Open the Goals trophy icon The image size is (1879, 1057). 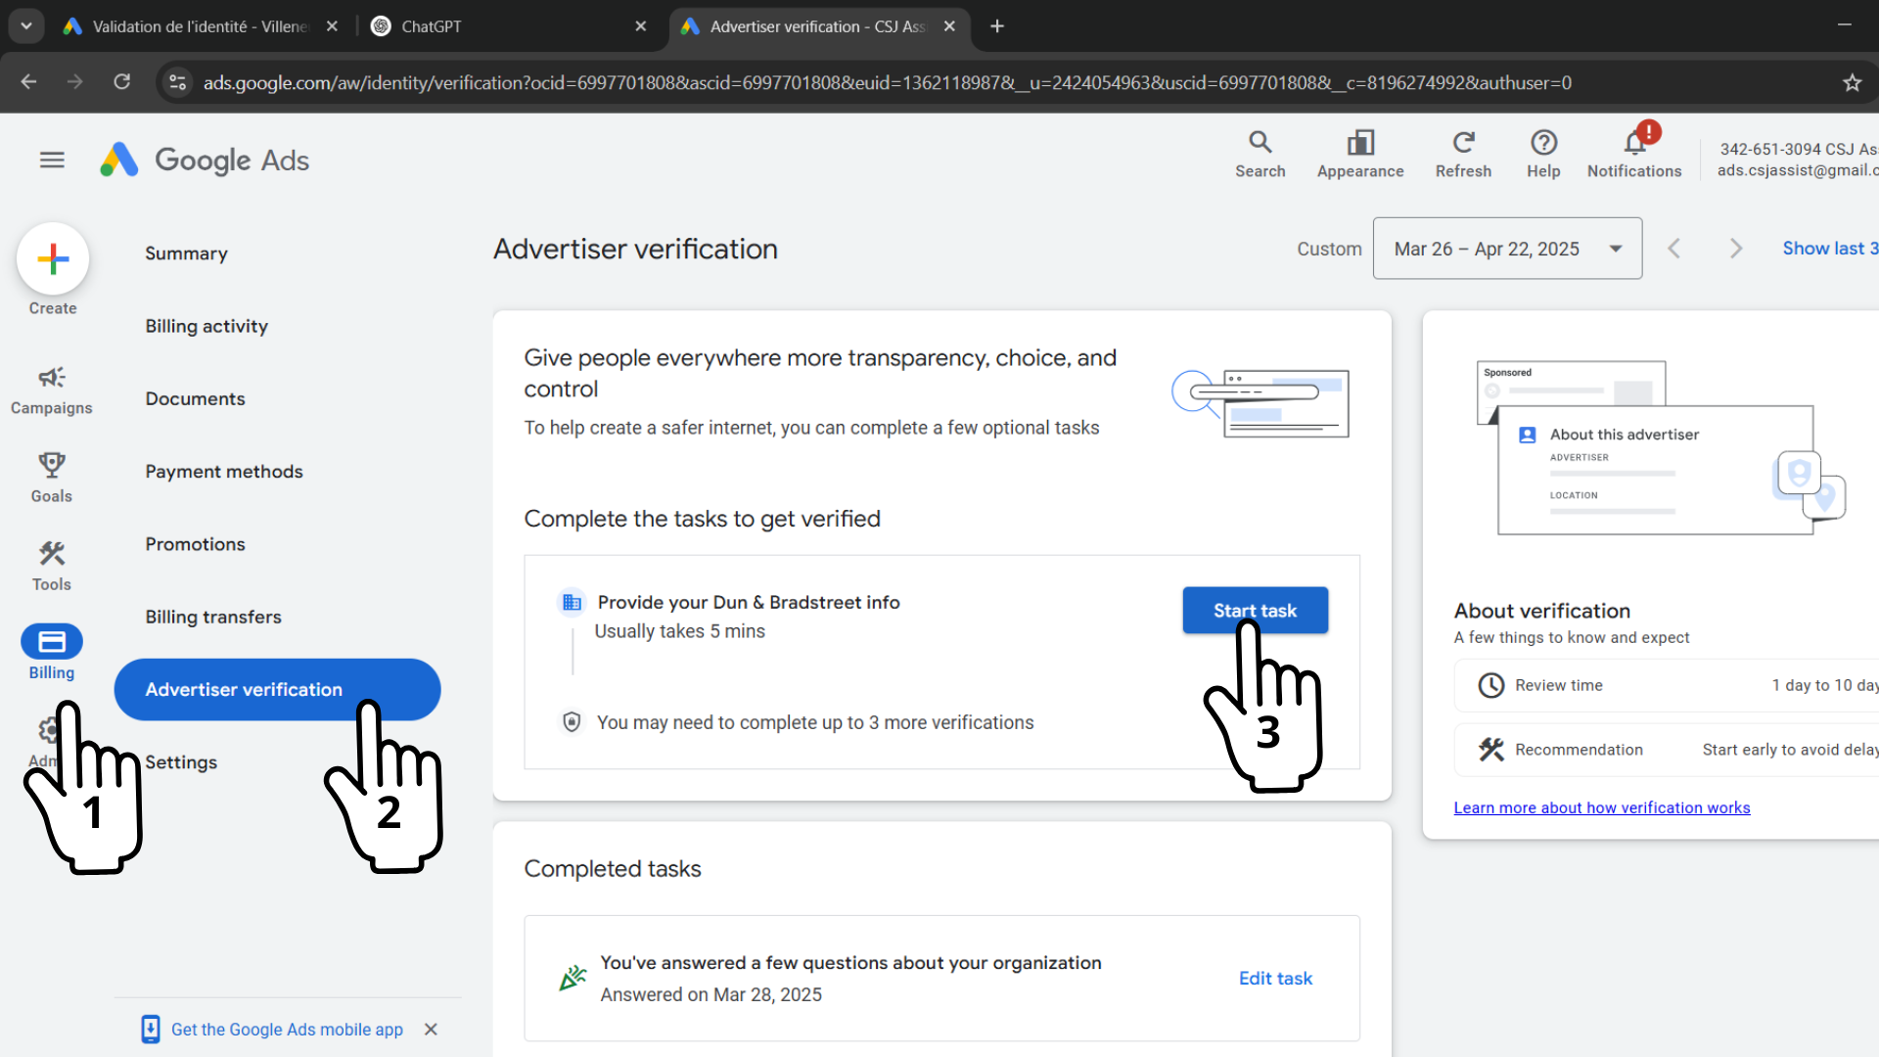pyautogui.click(x=52, y=465)
